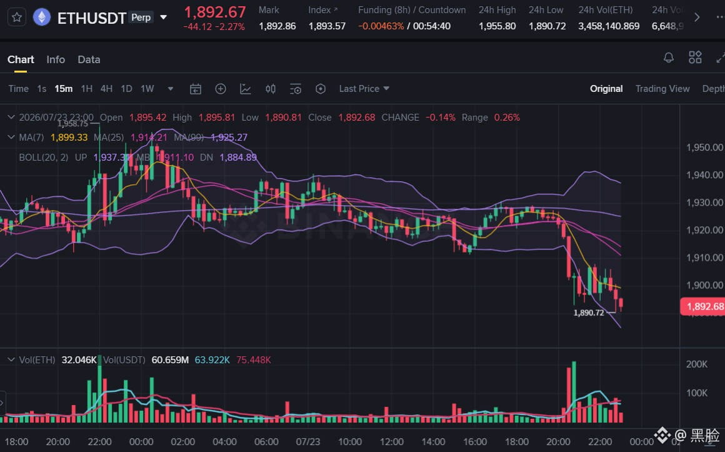The image size is (725, 452).
Task: Switch to Original chart view
Action: coord(606,89)
